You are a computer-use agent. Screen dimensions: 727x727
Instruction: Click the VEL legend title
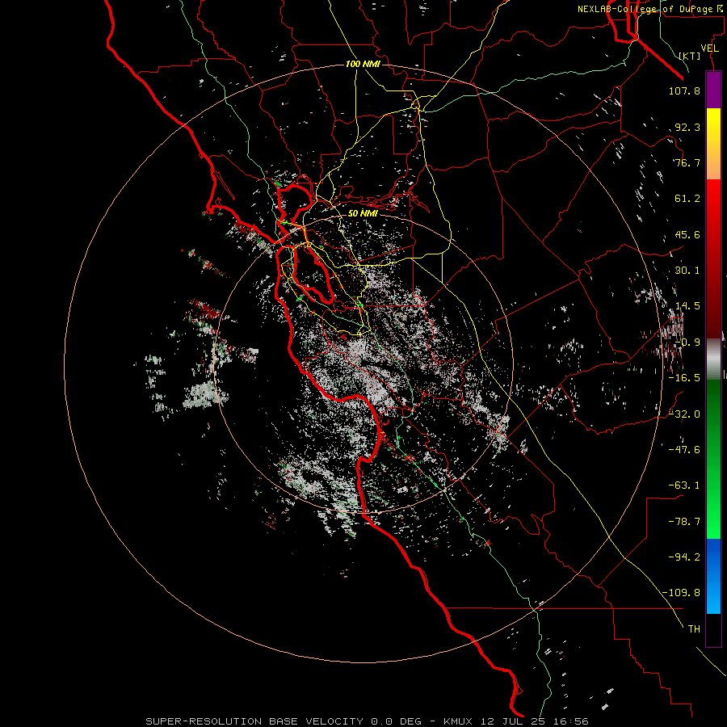[710, 48]
